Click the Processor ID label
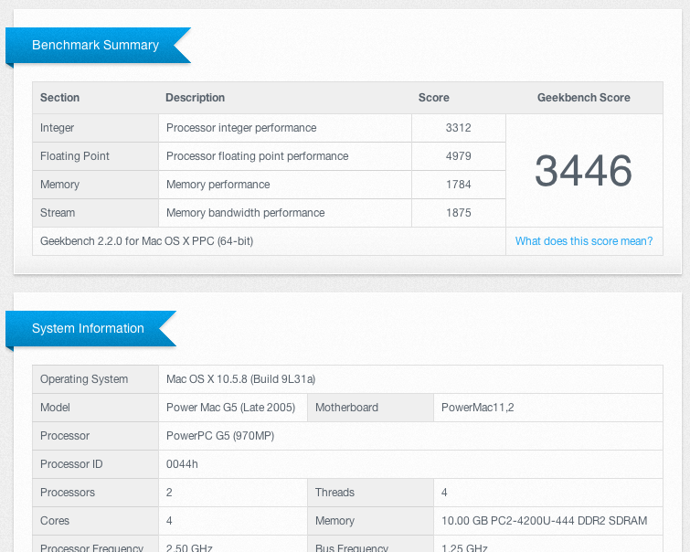This screenshot has width=690, height=552. [x=71, y=464]
